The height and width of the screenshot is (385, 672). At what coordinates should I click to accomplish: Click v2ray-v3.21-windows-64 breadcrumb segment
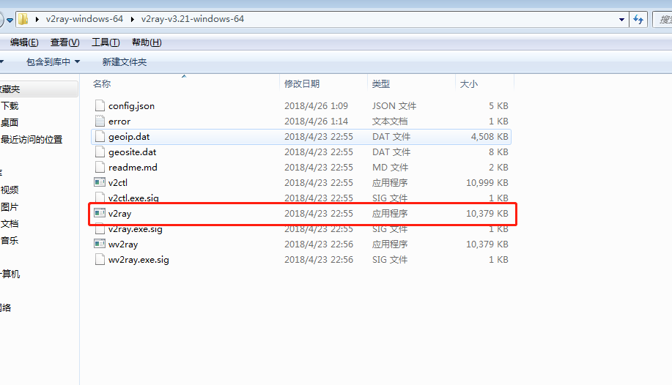193,19
